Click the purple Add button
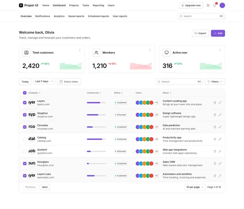Screen dimensions: 244x209 click(218, 33)
